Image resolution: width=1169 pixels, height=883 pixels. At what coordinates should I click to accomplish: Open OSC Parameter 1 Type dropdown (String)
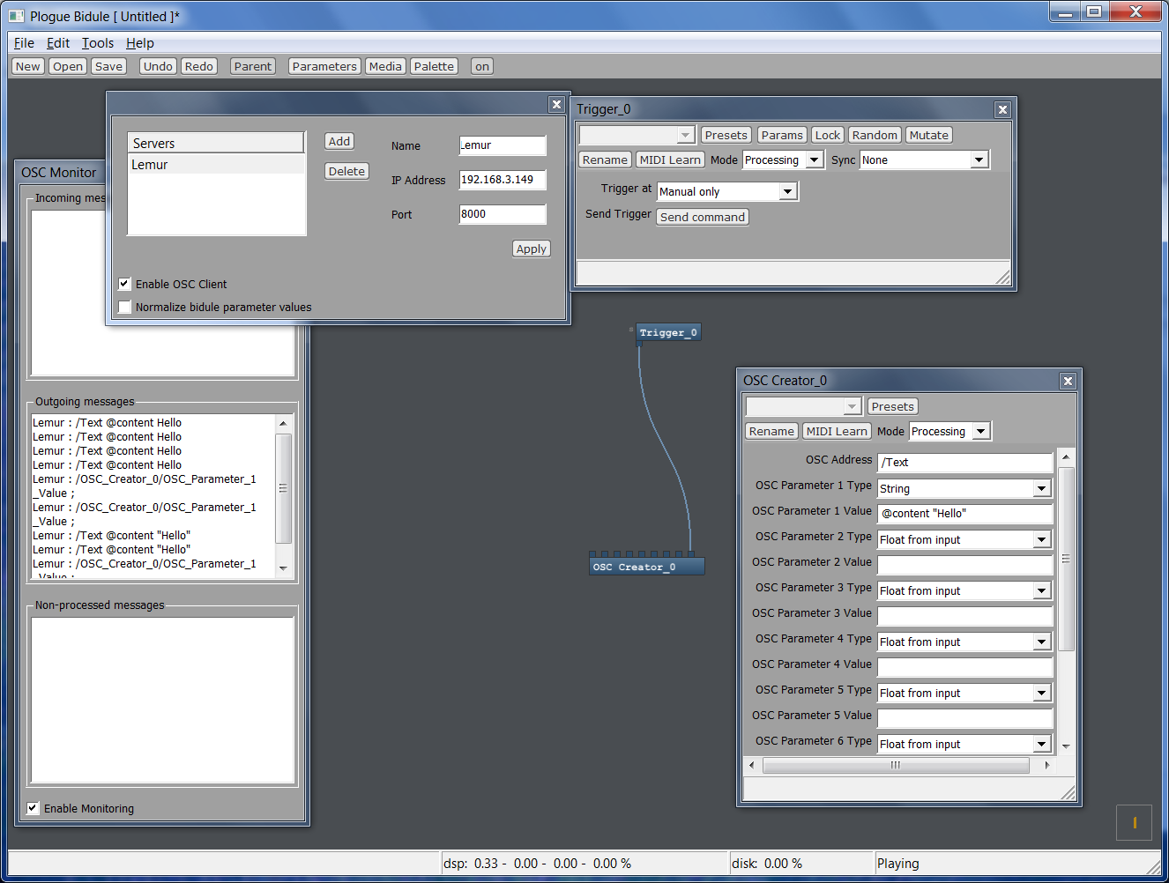coord(964,488)
